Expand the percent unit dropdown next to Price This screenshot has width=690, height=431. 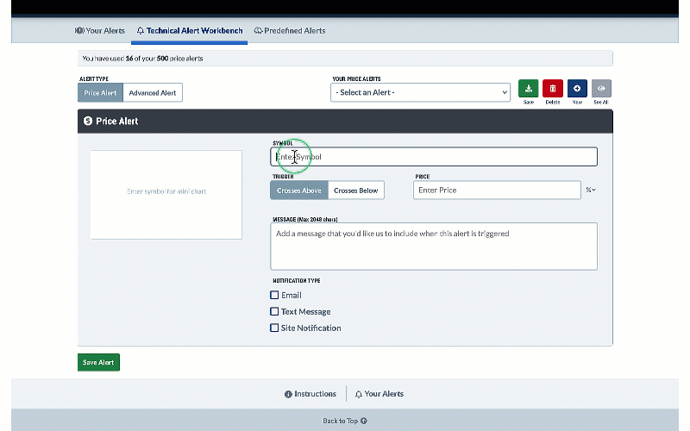[x=591, y=190]
